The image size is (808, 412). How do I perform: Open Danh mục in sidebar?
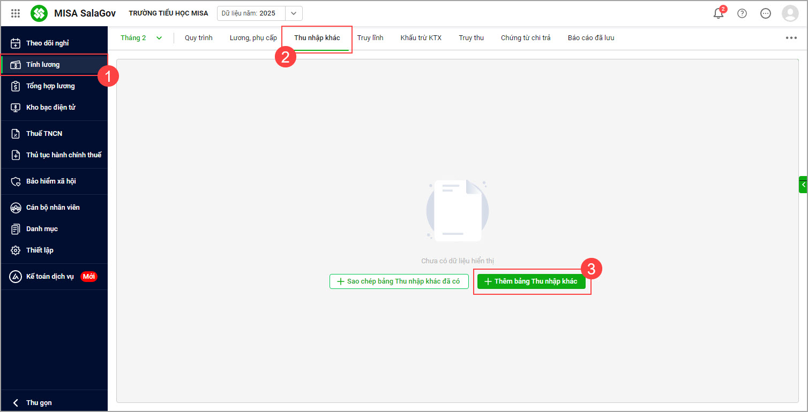click(54, 229)
